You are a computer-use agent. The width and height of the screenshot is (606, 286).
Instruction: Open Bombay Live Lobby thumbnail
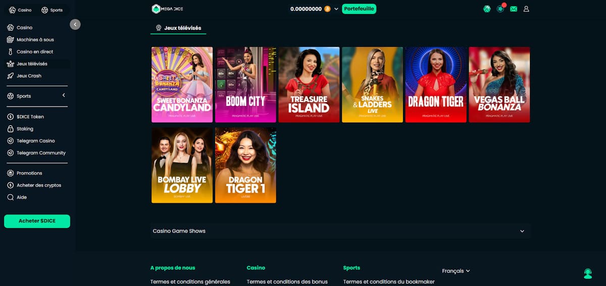click(x=182, y=165)
